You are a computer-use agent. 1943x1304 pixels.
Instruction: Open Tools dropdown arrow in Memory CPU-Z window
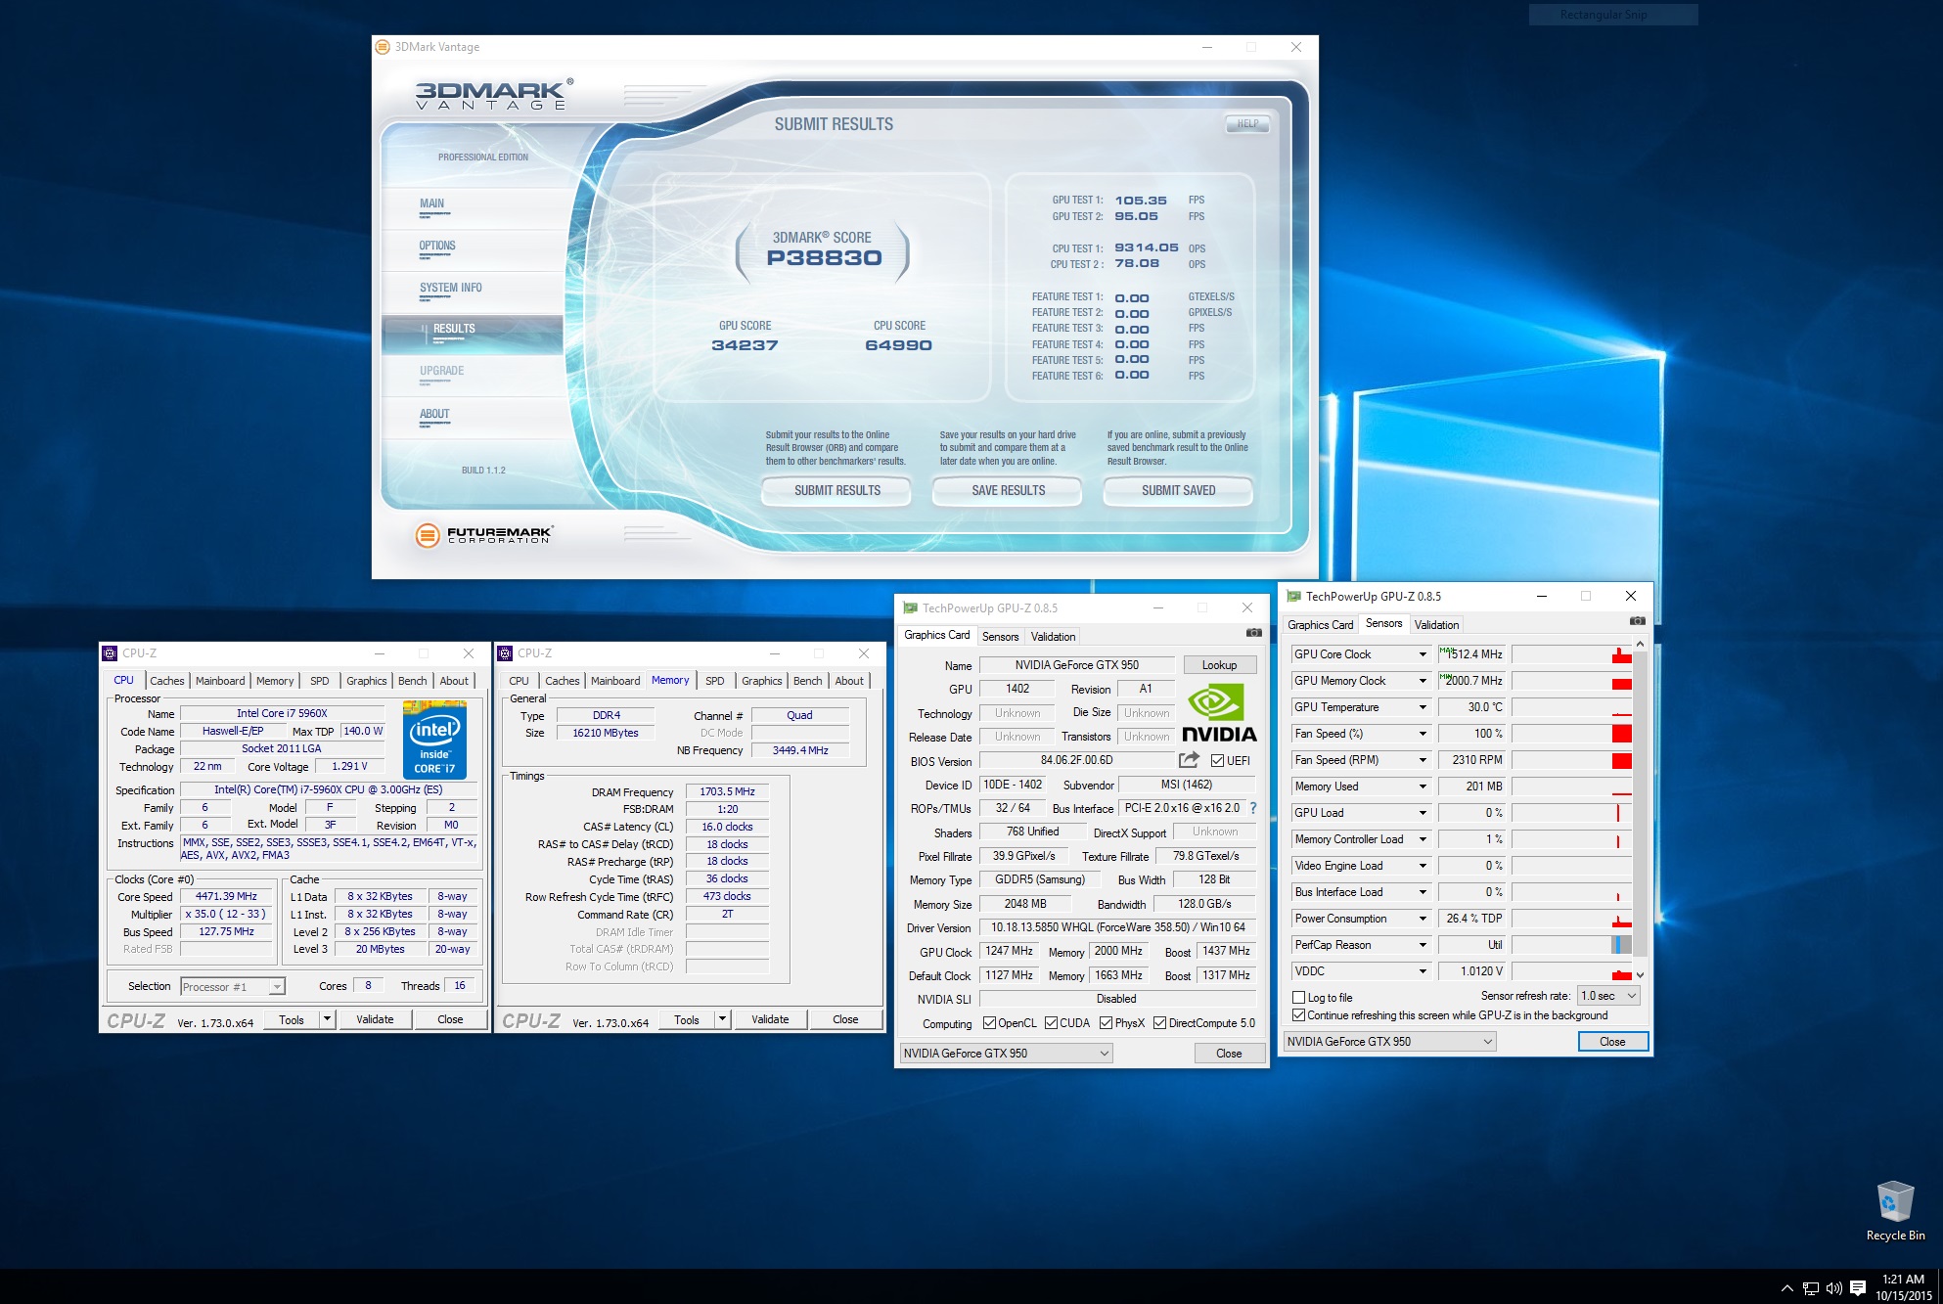[x=722, y=1019]
